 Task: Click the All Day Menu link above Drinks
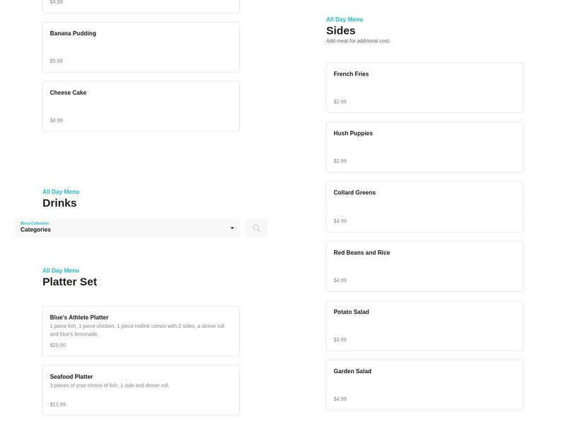61,192
